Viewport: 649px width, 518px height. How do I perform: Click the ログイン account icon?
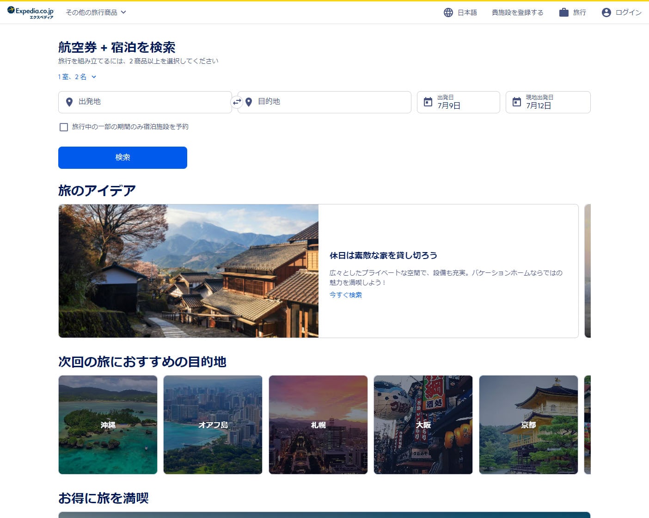point(606,12)
